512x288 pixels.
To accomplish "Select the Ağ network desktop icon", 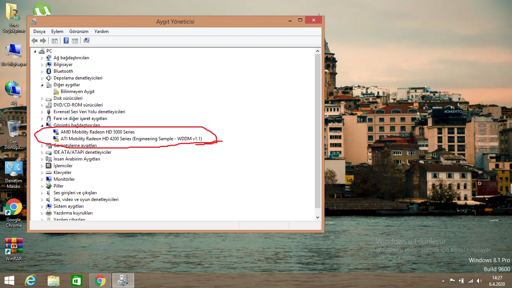I will [x=13, y=93].
